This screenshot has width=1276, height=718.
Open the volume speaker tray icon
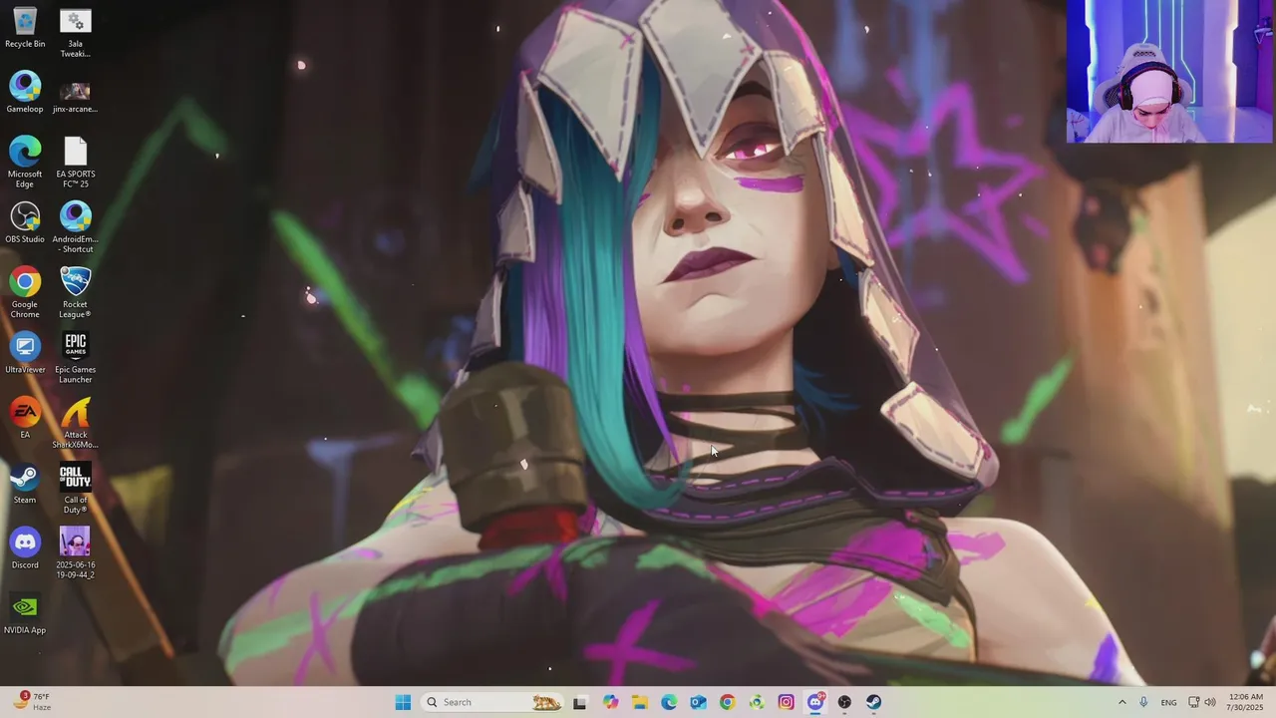point(1210,702)
